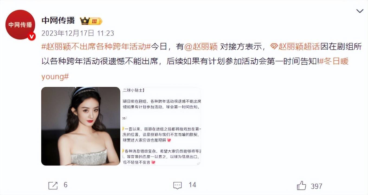
Task: Toggle the thumbs-up like icon
Action: [301, 185]
